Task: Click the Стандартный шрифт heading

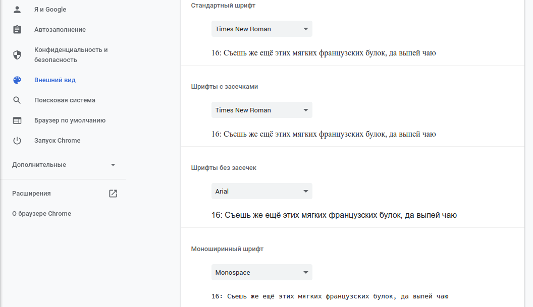Action: click(223, 6)
